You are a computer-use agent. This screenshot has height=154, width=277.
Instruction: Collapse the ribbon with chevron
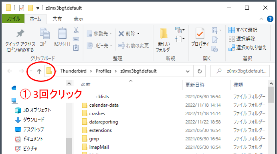[x=261, y=19]
